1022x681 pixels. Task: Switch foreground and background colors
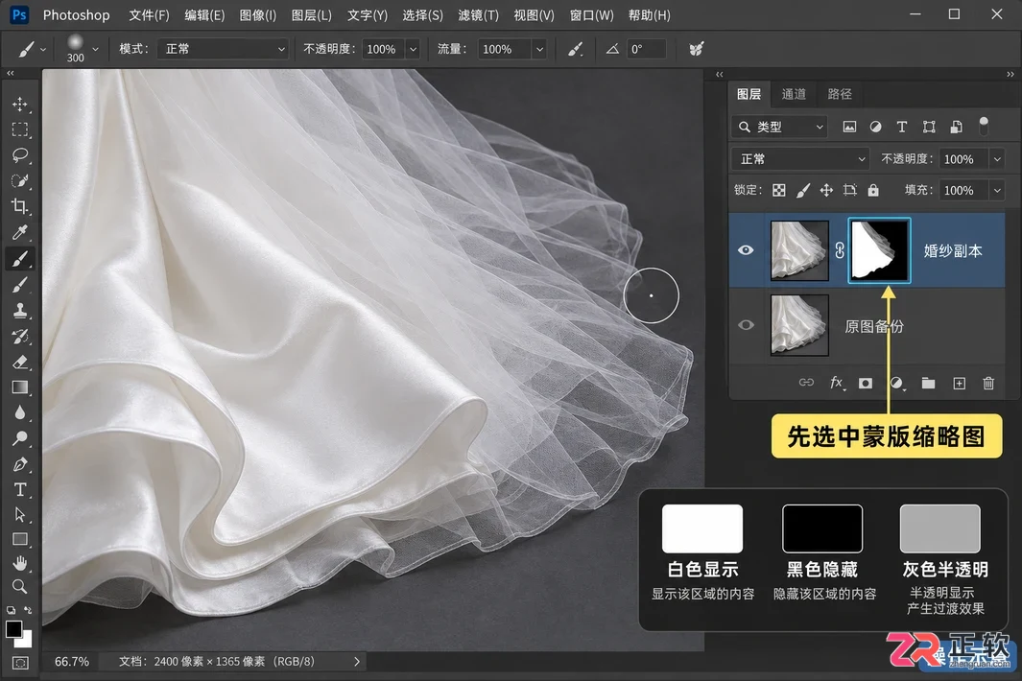(x=28, y=611)
